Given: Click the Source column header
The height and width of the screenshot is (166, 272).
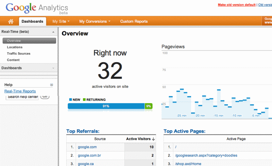Looking at the screenshot, I should coord(100,139).
